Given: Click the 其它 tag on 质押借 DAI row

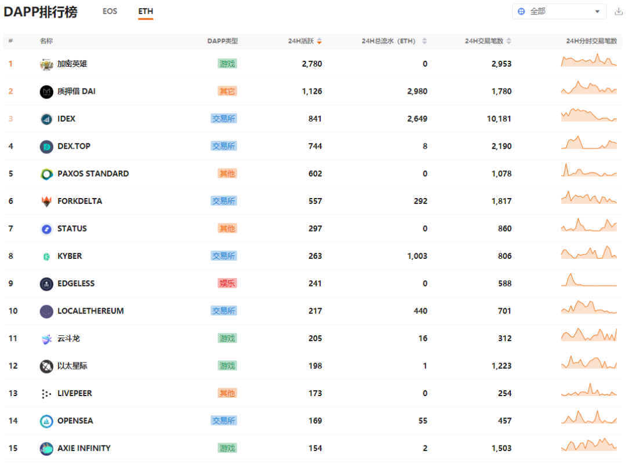Looking at the screenshot, I should coord(227,91).
